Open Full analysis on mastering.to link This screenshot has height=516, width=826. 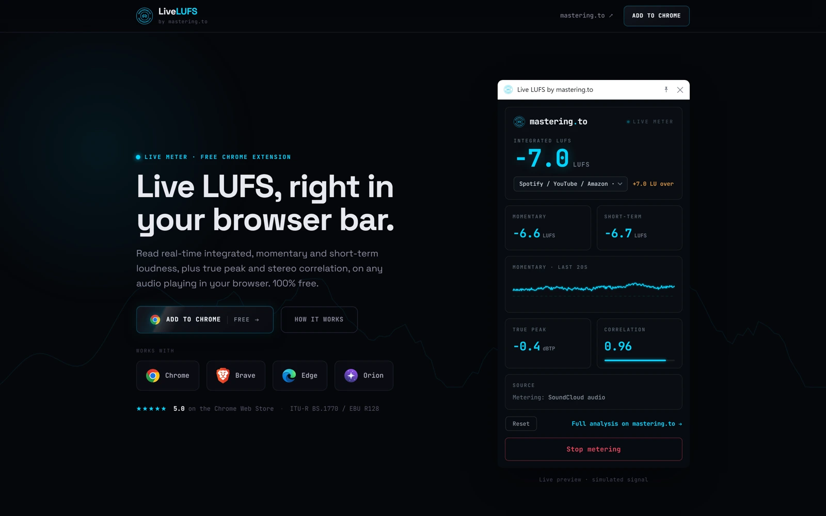point(627,424)
